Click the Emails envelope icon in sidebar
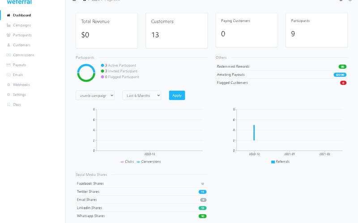Image resolution: width=358 pixels, height=223 pixels. coord(9,75)
